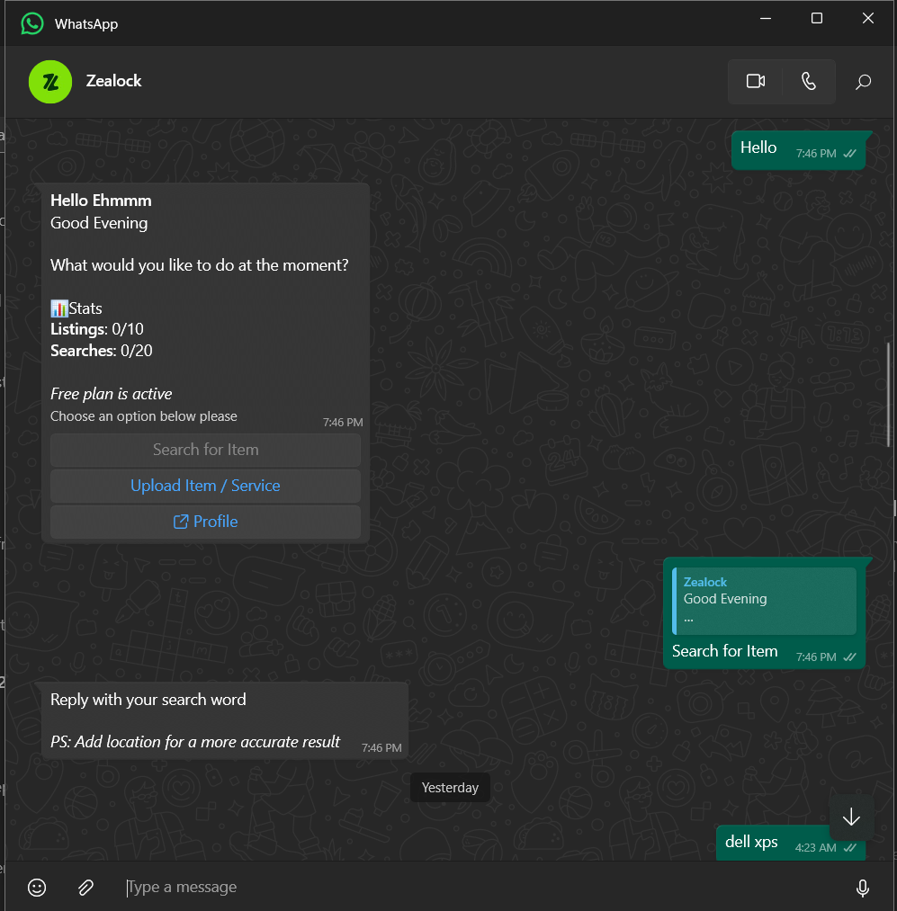
Task: Close the WhatsApp window
Action: 868,19
